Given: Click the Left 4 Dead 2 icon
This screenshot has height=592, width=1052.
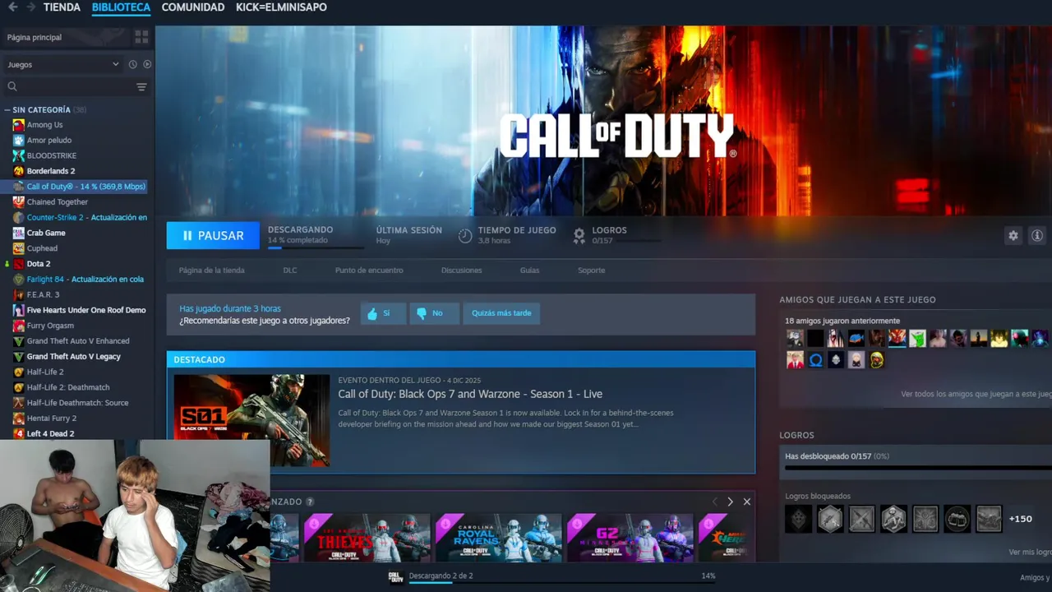Looking at the screenshot, I should click(19, 433).
